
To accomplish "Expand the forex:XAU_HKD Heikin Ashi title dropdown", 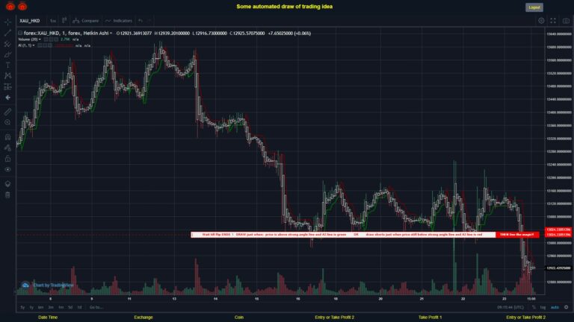I will coord(111,34).
